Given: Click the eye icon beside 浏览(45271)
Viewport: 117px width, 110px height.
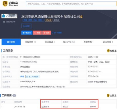Looking at the screenshot, I should pyautogui.click(x=4, y=22).
